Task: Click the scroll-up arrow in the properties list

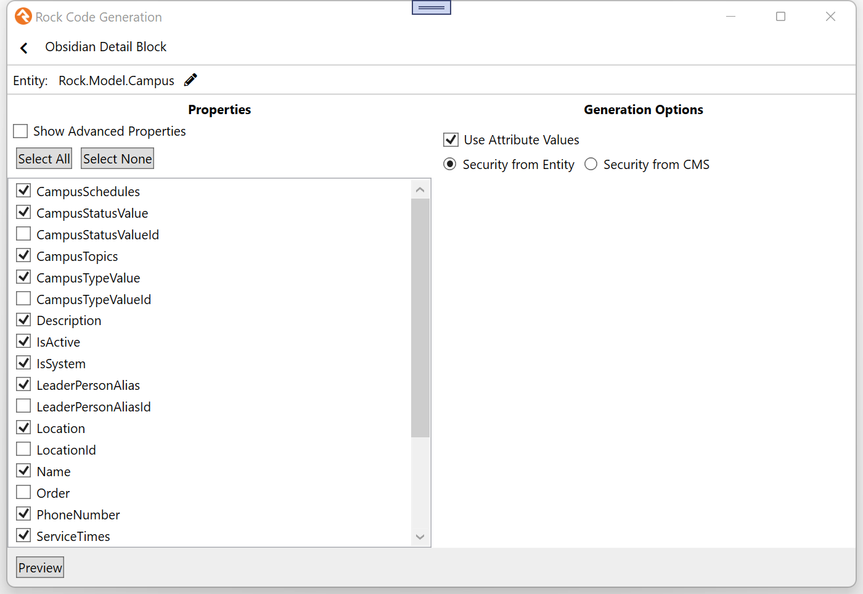Action: [420, 190]
